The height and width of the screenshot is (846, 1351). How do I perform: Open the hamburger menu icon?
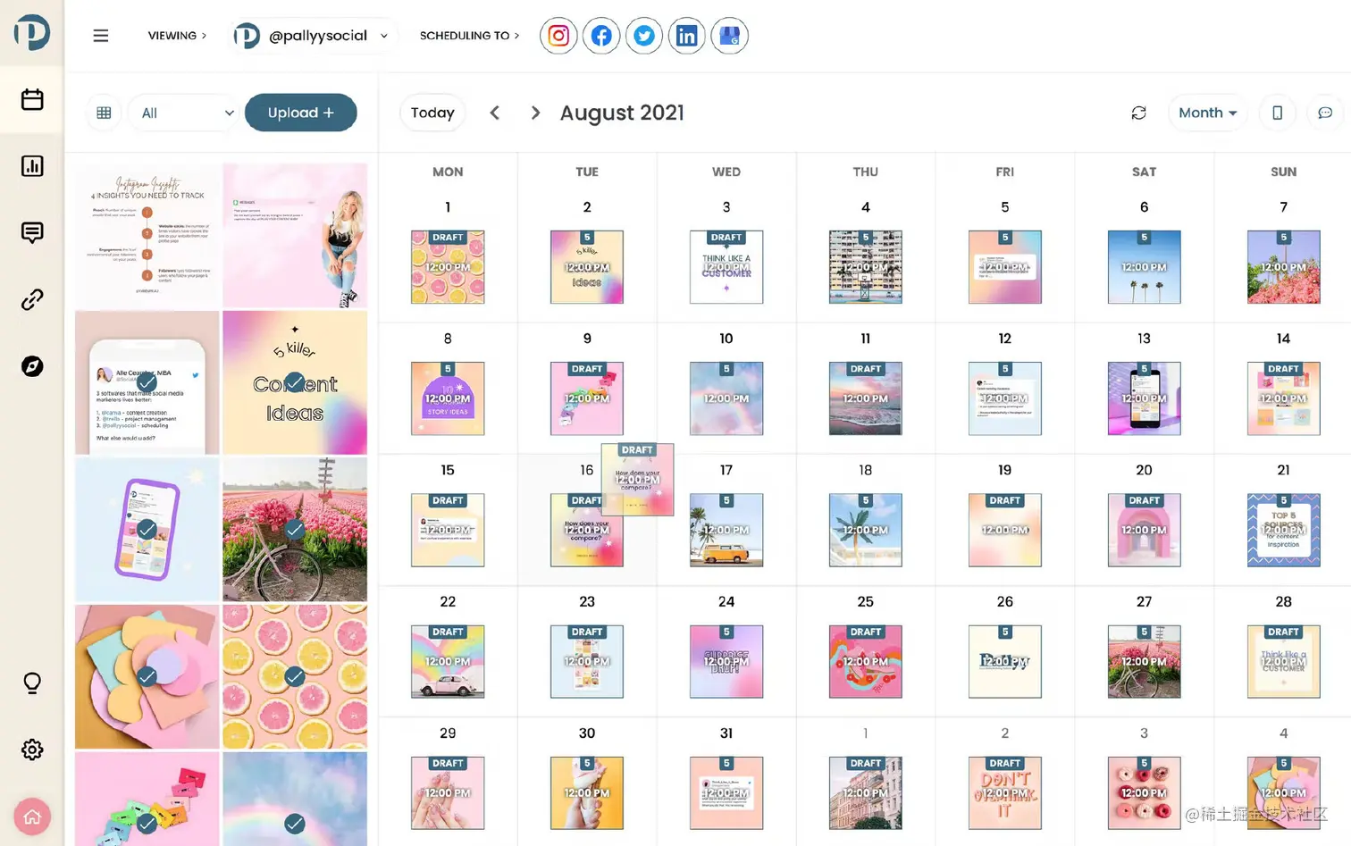[101, 36]
